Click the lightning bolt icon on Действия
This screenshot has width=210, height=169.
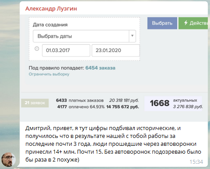point(185,23)
